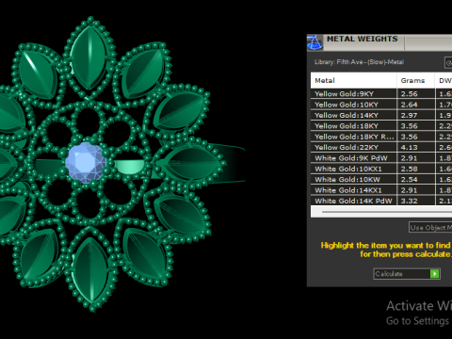Click the blue center gemstone on the ring
Image resolution: width=452 pixels, height=339 pixels.
(86, 162)
